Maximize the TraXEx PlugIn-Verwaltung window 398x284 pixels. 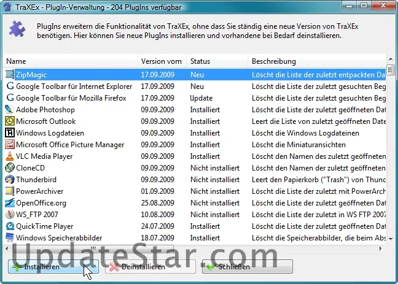pos(364,5)
